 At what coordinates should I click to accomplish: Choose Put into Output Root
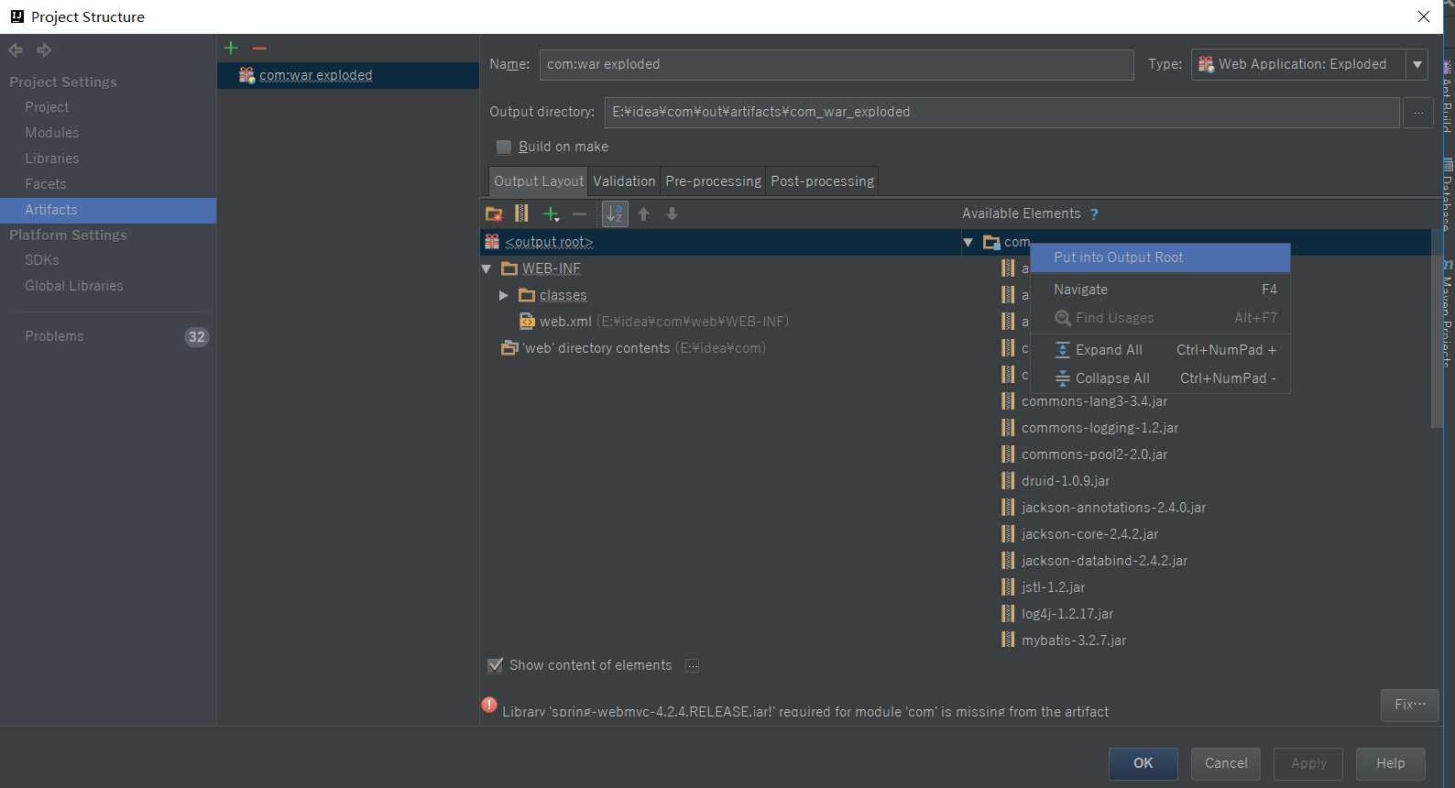click(x=1160, y=257)
